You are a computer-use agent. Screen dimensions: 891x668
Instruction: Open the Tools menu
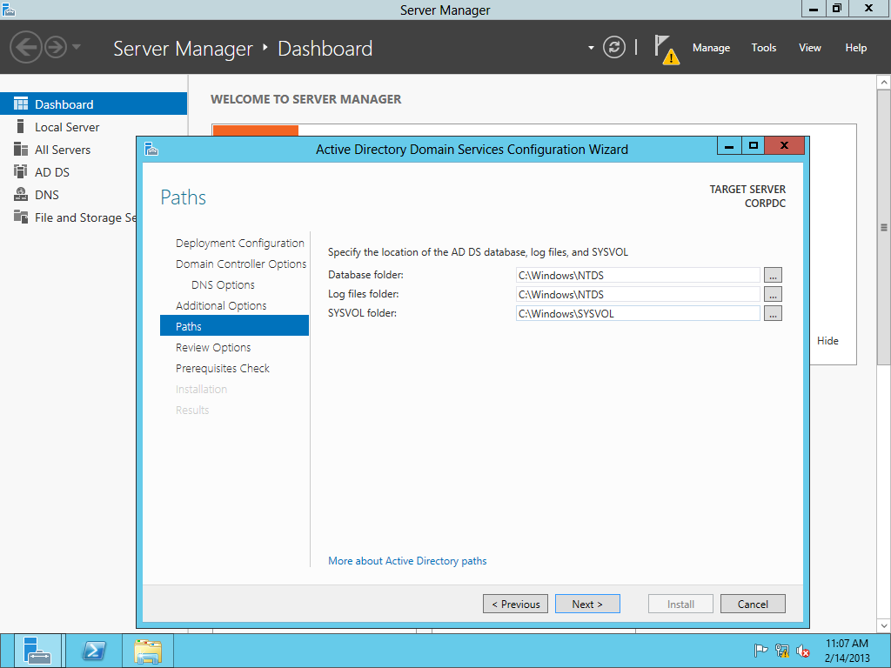point(763,48)
